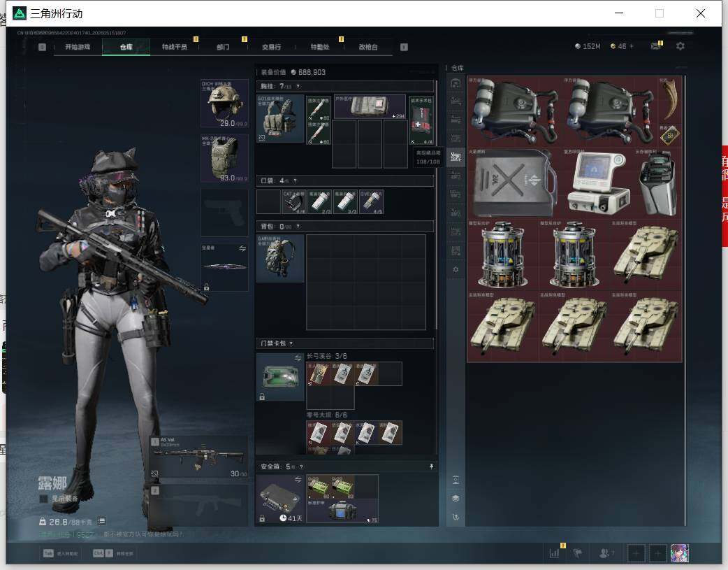Click the player avatar portrait

coord(680,553)
